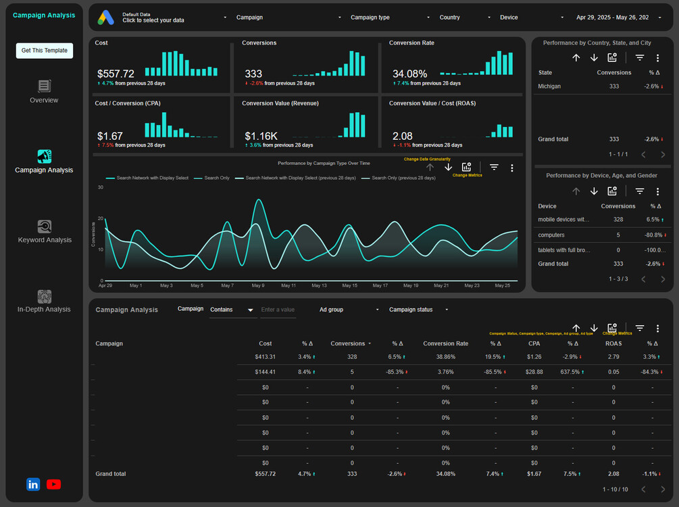
Task: Click the Enter a value campaign field
Action: (x=278, y=310)
